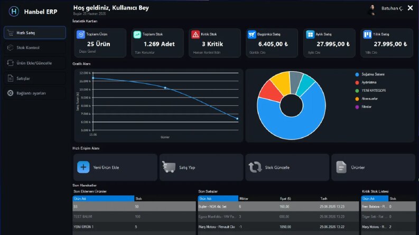Click the Satışlar document icon

point(11,79)
